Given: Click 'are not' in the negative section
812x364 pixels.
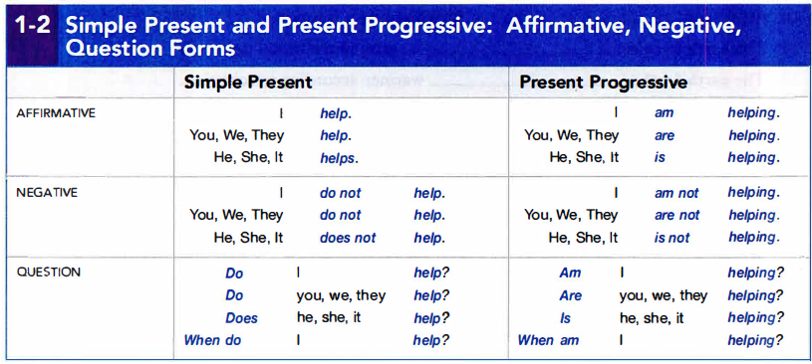Looking at the screenshot, I should pyautogui.click(x=677, y=215).
